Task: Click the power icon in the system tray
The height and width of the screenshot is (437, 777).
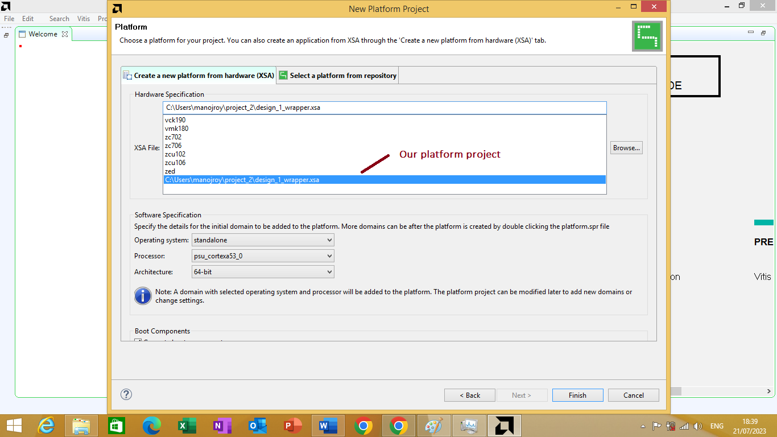Action: (x=671, y=426)
